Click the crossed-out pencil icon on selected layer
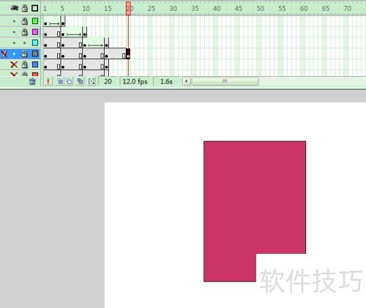This screenshot has height=308, width=366. pos(4,53)
